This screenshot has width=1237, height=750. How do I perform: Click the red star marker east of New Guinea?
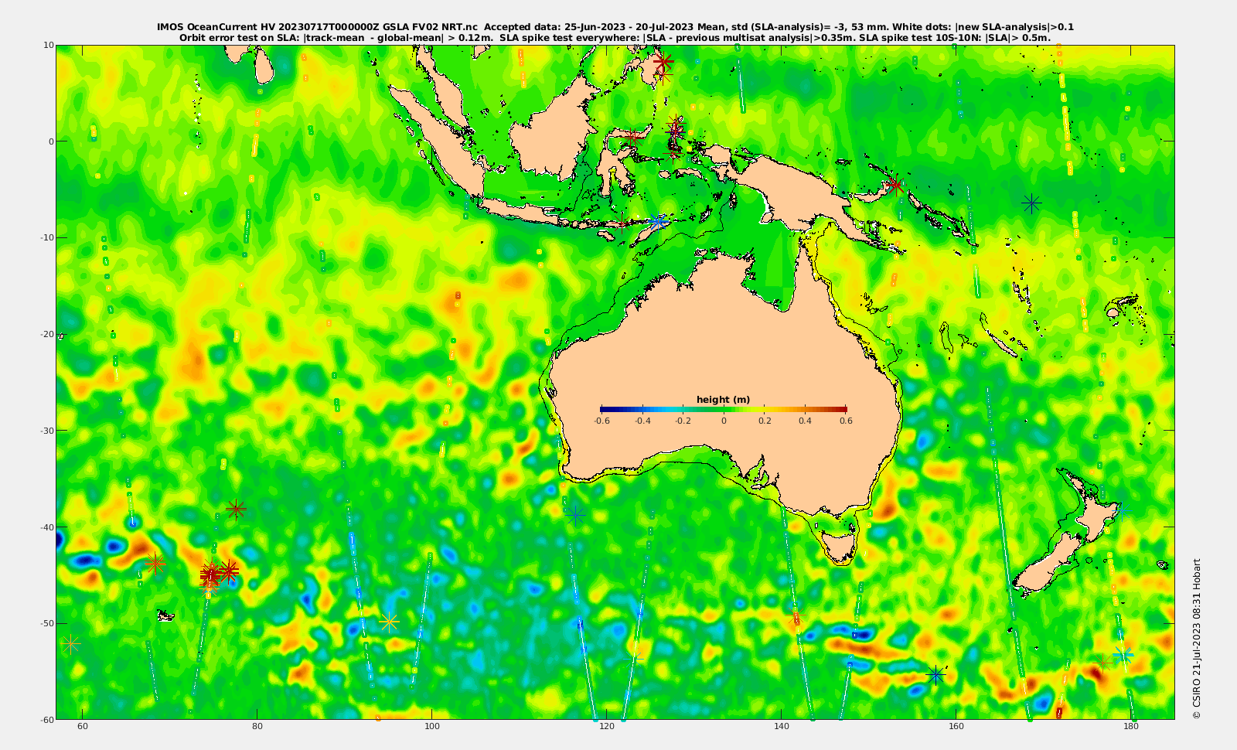(895, 186)
